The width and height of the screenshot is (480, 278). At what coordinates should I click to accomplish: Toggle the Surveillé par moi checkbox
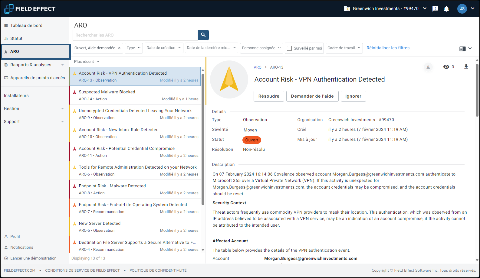[289, 48]
